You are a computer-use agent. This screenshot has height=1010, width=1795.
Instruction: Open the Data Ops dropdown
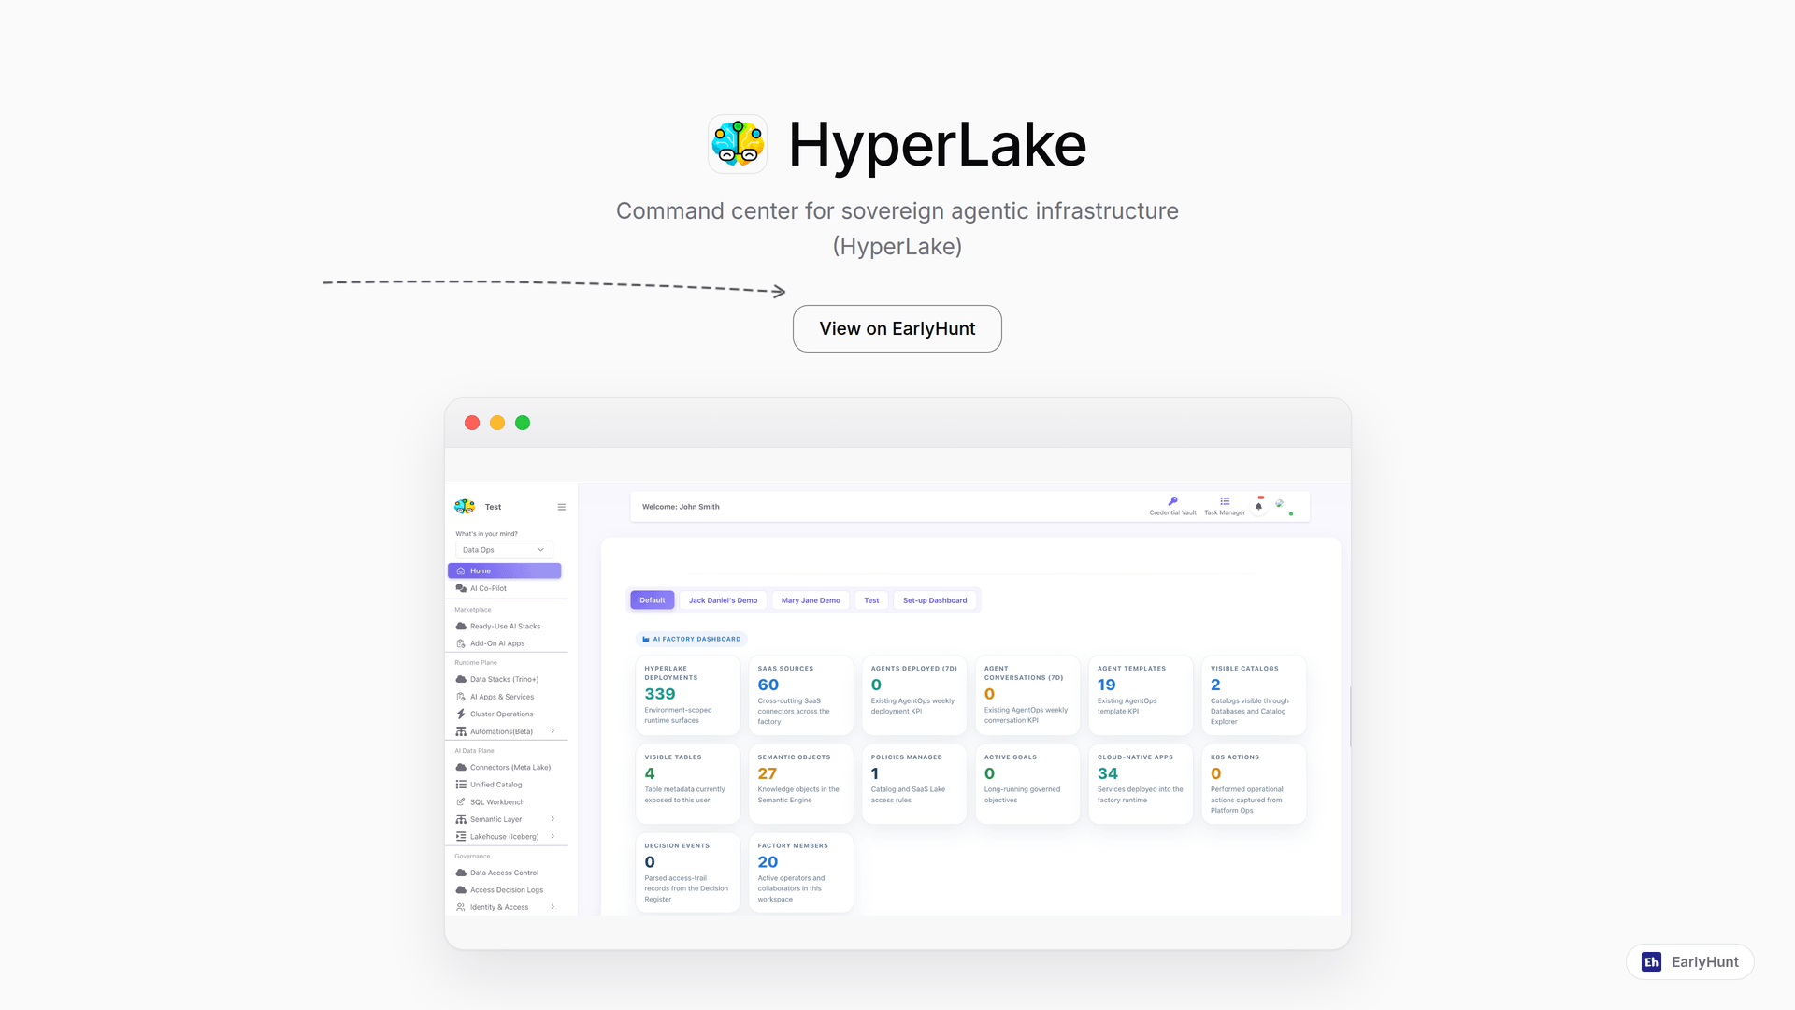click(504, 550)
